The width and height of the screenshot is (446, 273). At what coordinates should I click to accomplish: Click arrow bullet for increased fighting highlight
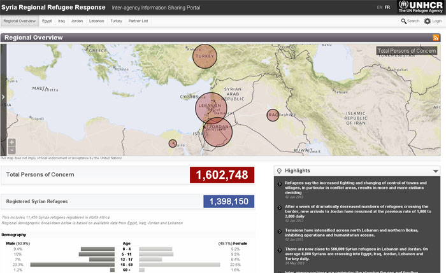tap(279, 184)
